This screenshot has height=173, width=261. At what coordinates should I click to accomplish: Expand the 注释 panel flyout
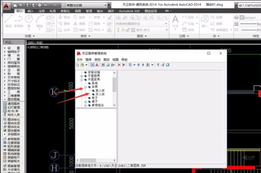pos(184,36)
